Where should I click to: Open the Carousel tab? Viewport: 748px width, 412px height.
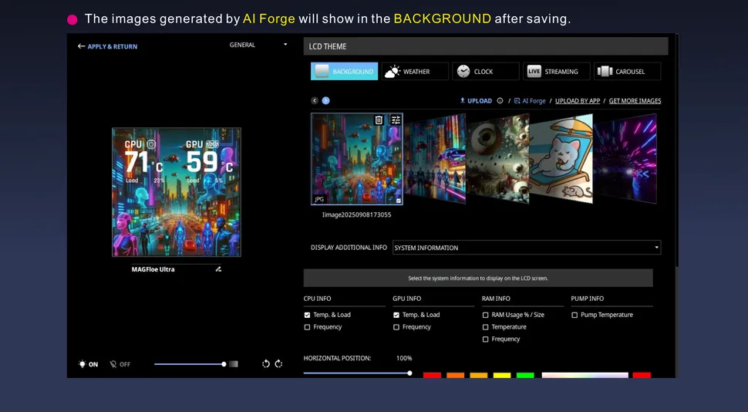pos(628,72)
